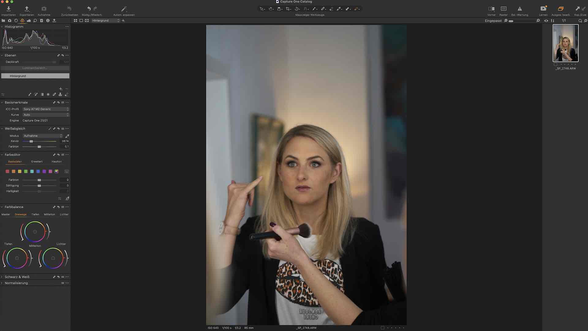
Task: Adjust the Farbeditor Sättigung slider
Action: point(39,186)
